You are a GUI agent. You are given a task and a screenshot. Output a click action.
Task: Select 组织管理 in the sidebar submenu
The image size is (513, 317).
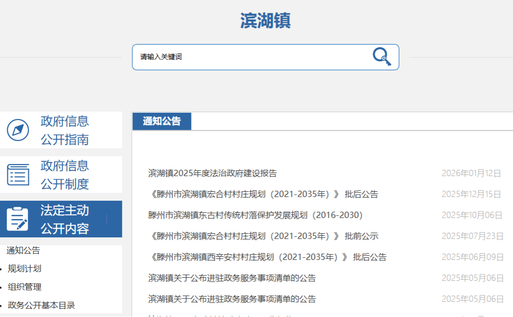click(25, 287)
